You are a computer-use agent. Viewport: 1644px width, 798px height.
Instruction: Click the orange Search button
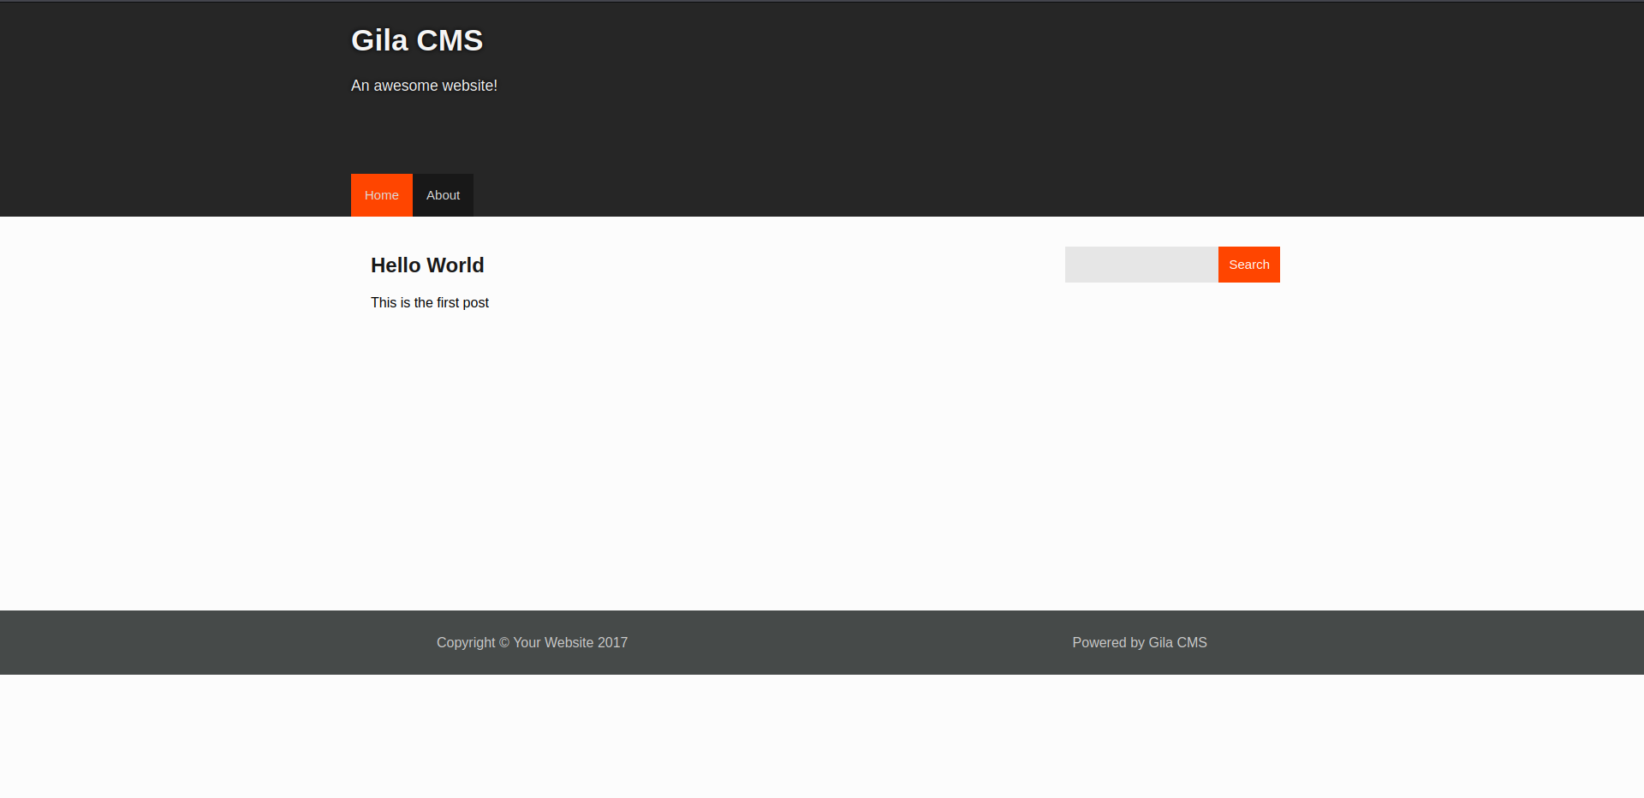[1248, 265]
